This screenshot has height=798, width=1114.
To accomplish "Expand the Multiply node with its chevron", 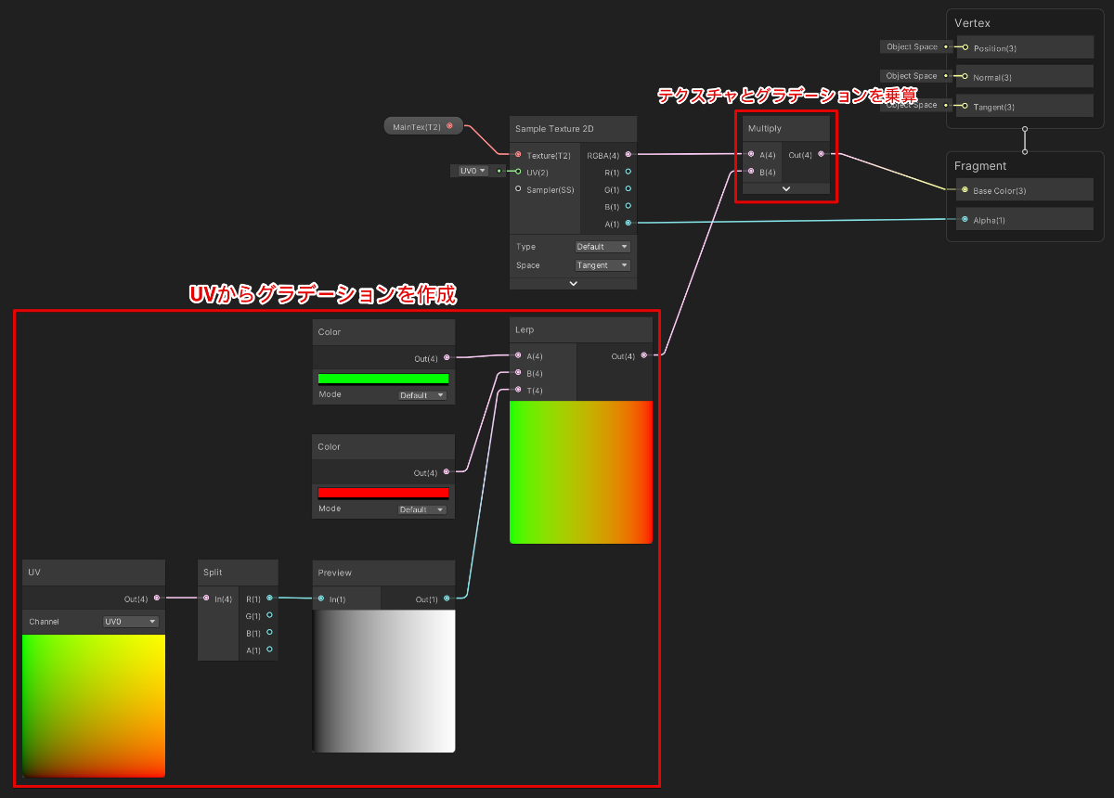I will click(785, 188).
